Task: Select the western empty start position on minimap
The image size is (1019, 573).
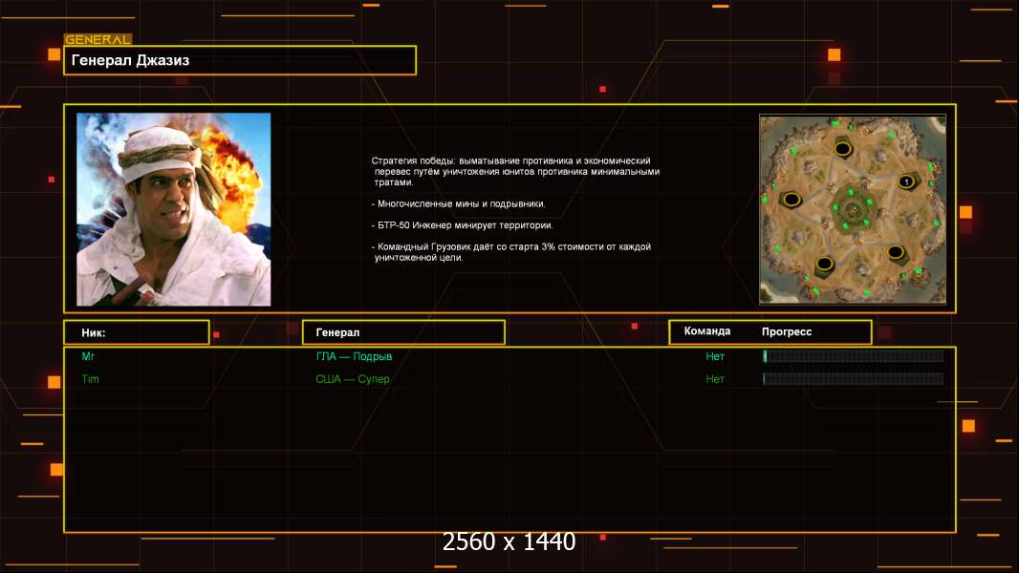Action: (791, 200)
